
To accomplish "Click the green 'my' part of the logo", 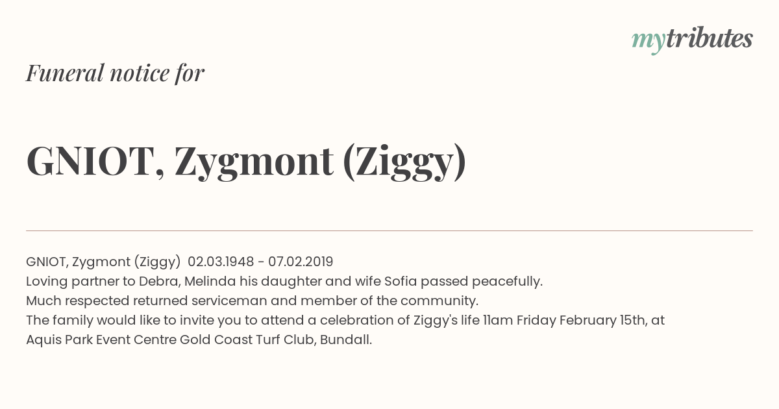I will pos(648,41).
